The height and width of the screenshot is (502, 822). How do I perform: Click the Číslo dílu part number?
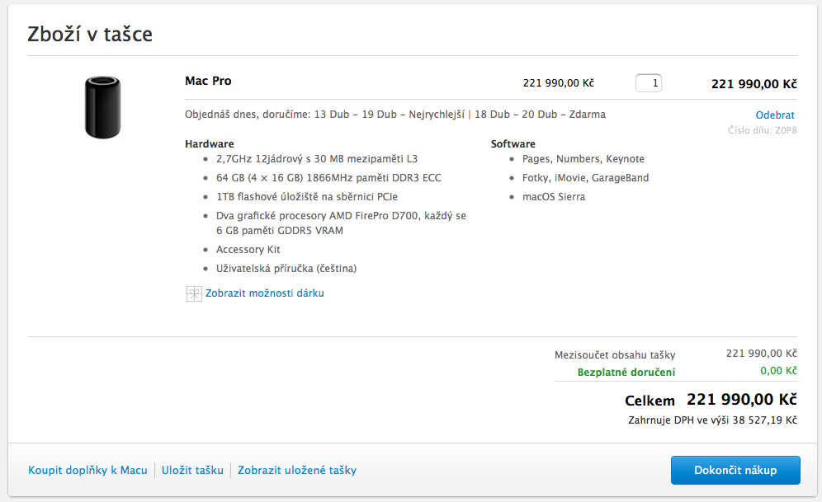pos(762,130)
